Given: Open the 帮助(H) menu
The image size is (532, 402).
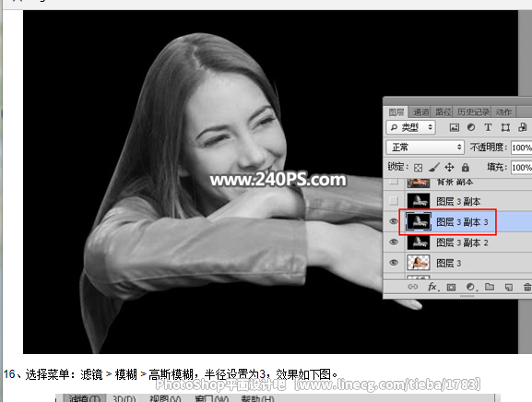Looking at the screenshot, I should (x=257, y=399).
